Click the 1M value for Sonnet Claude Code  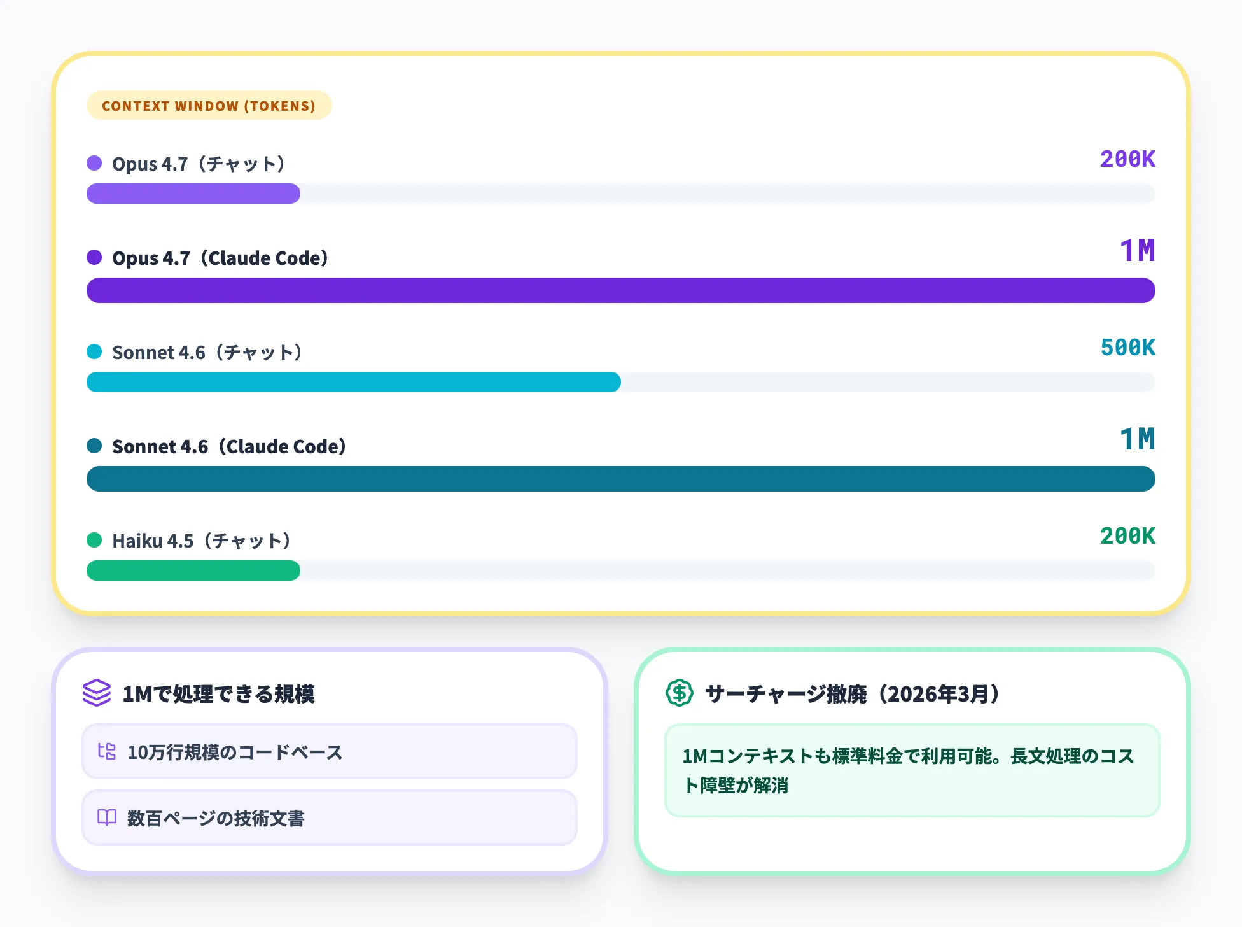1137,439
